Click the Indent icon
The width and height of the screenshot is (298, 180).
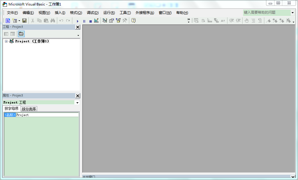[231, 21]
